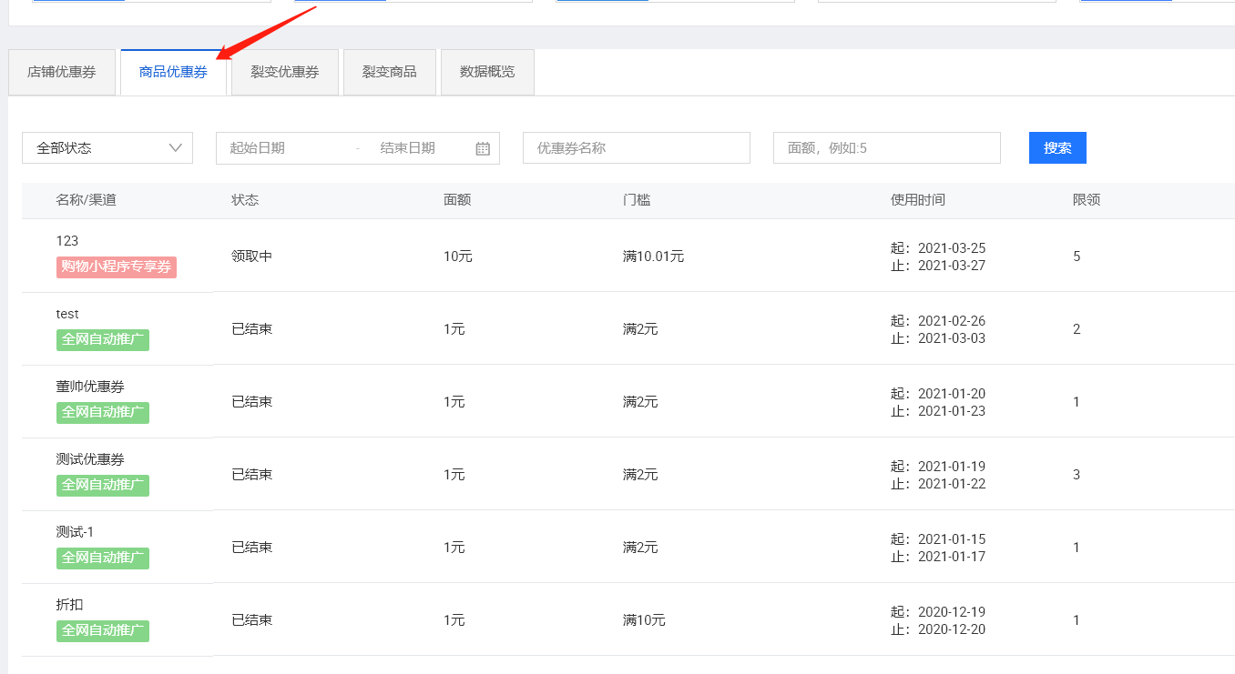Focus the 面额 amount input field

887,147
